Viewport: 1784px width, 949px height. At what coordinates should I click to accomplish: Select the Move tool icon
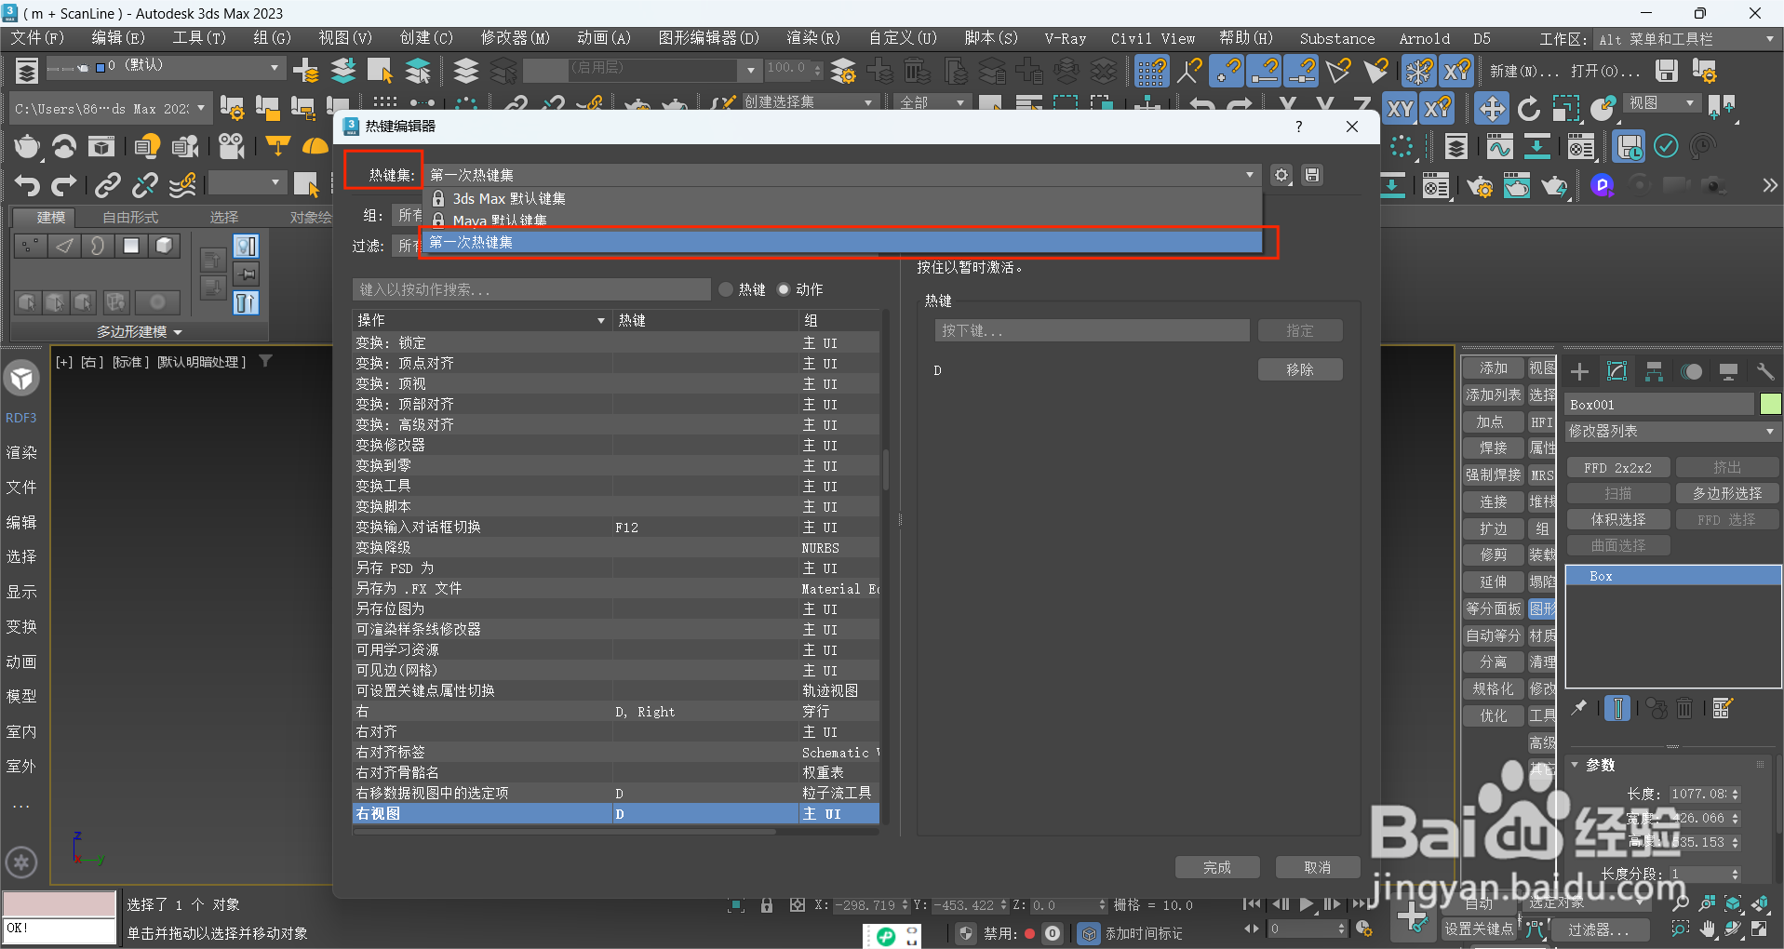pos(1492,108)
